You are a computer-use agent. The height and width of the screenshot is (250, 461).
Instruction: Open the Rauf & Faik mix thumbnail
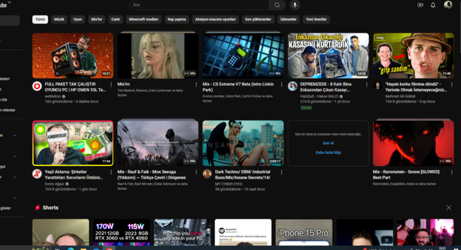point(158,143)
